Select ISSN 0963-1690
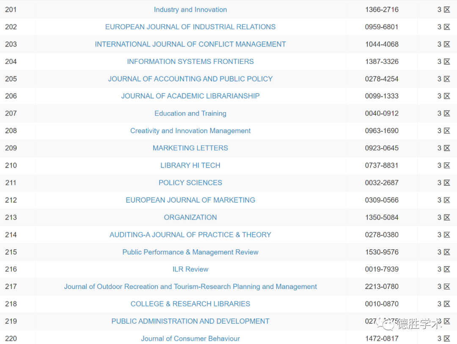This screenshot has height=344, width=457. click(382, 131)
